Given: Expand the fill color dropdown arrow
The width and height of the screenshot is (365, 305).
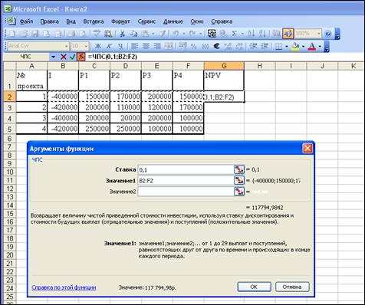Looking at the screenshot, I should coord(303,46).
